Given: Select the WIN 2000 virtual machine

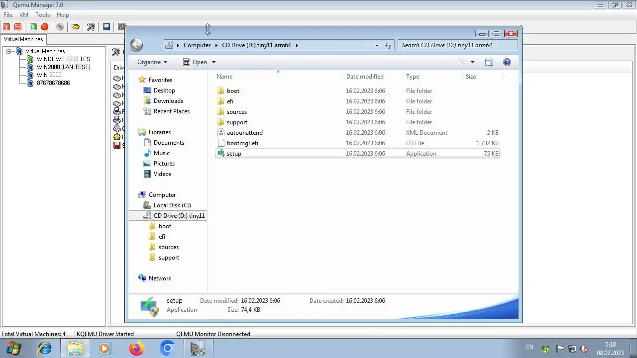Looking at the screenshot, I should point(49,75).
